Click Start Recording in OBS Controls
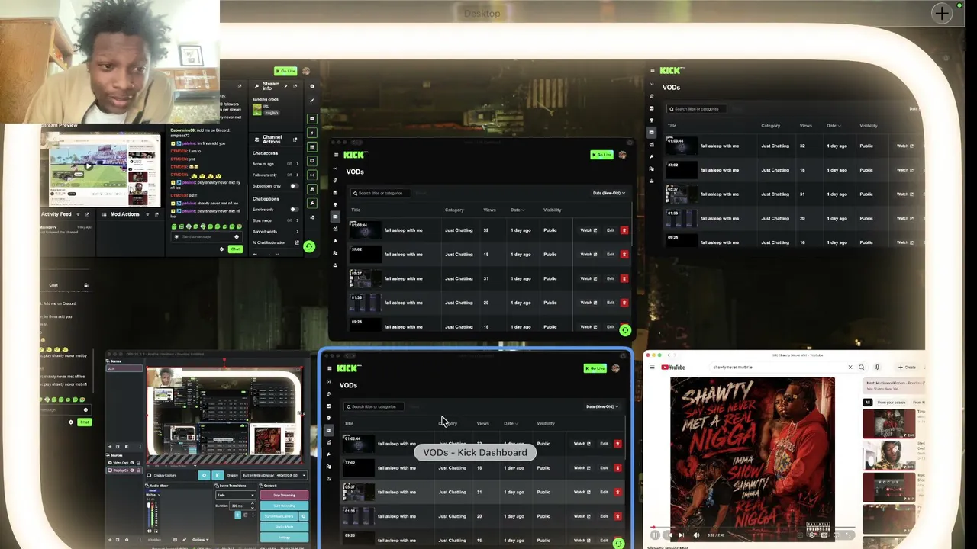Image resolution: width=977 pixels, height=549 pixels. pos(284,506)
